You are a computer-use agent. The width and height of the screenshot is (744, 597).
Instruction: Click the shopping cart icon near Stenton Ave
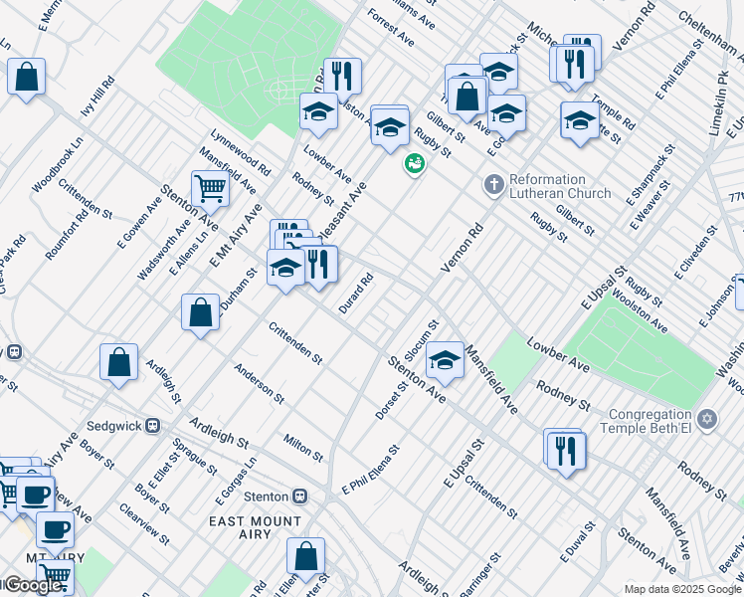pos(210,186)
